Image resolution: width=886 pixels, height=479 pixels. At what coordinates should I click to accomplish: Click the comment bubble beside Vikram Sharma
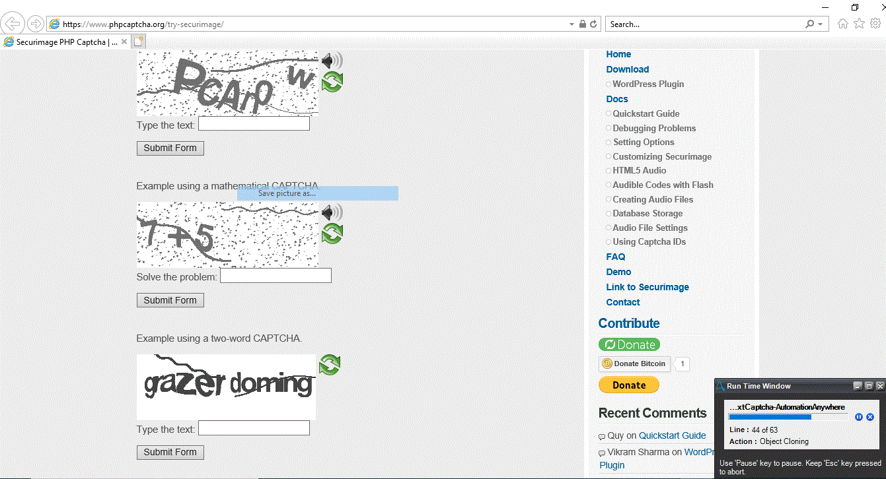tap(601, 453)
